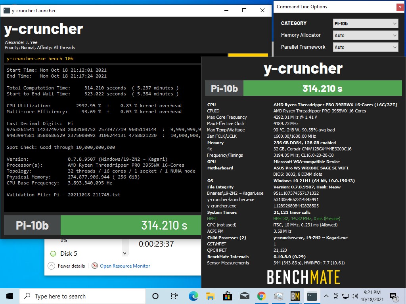Click the list scrollbar down arrow
Screen dimensions: 406x304
click(125, 253)
